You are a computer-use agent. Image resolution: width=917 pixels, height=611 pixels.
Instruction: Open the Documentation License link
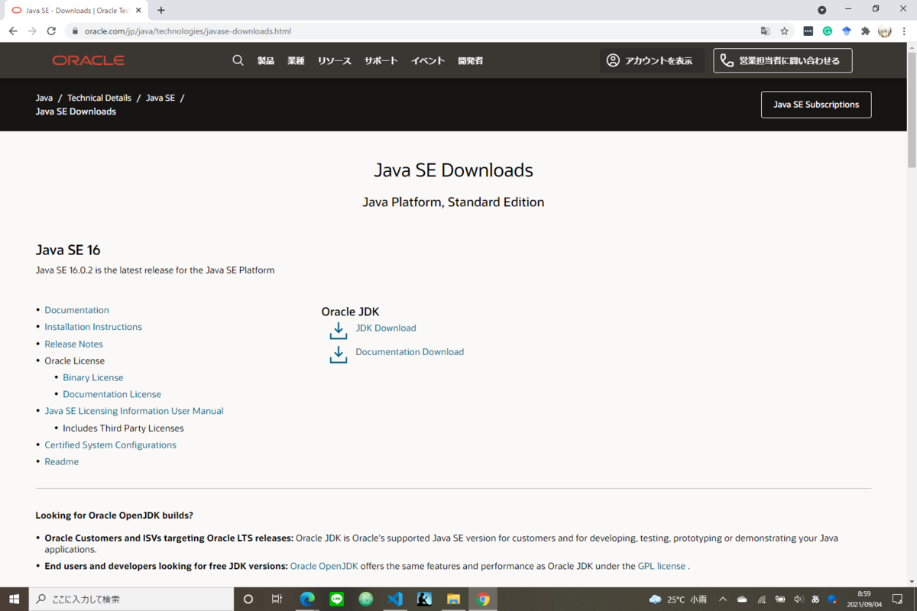pyautogui.click(x=112, y=394)
